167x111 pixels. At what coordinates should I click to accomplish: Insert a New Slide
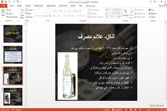point(22,14)
